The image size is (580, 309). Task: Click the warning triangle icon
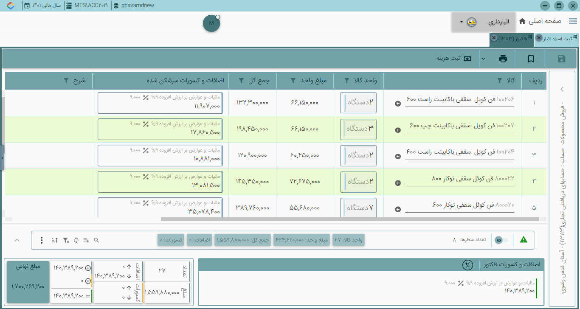524,240
